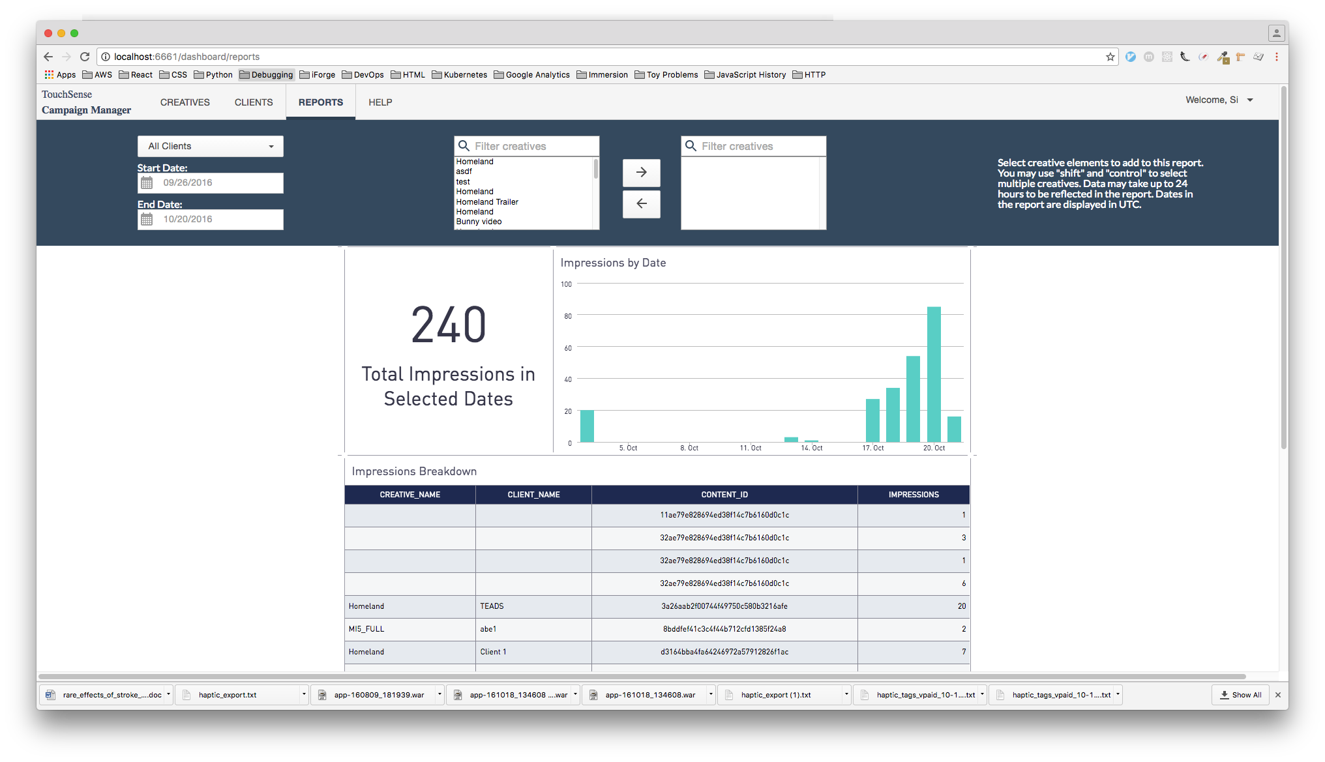Click the right arrow to add creatives

(641, 173)
